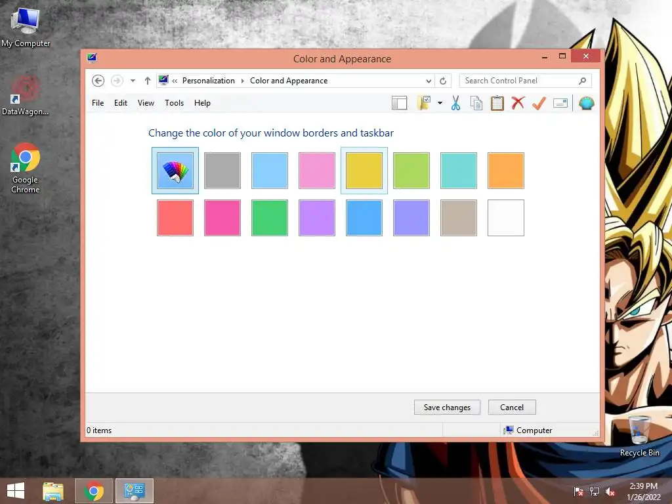
Task: Expand the folder options dropdown arrow
Action: coord(440,103)
